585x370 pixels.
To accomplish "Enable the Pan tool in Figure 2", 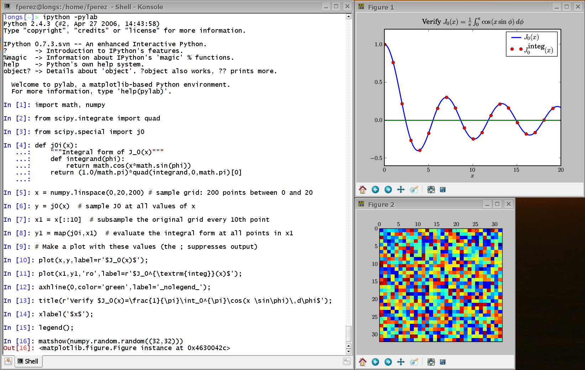I will click(401, 362).
